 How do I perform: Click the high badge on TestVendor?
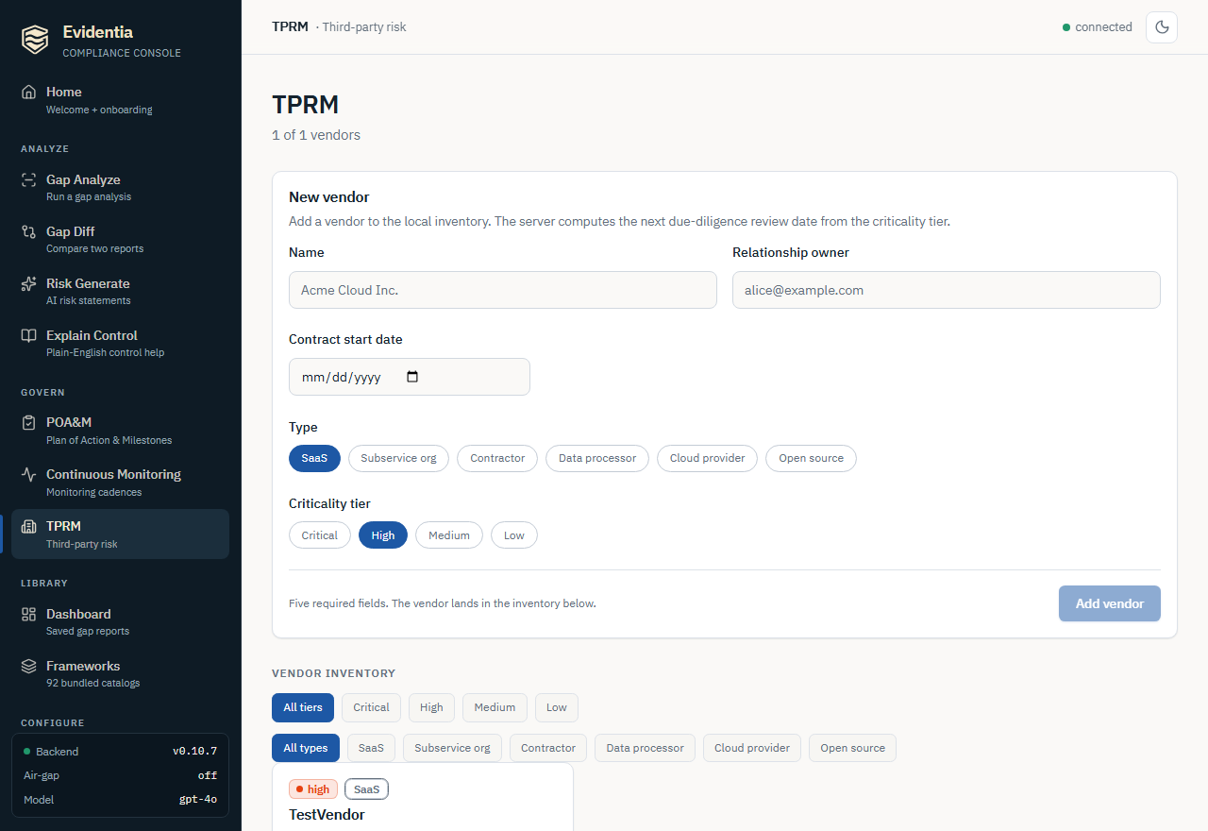tap(313, 789)
